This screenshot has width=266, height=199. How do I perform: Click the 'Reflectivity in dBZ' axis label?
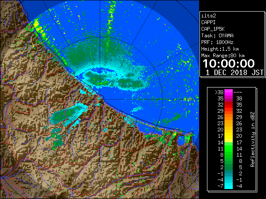tap(253, 139)
